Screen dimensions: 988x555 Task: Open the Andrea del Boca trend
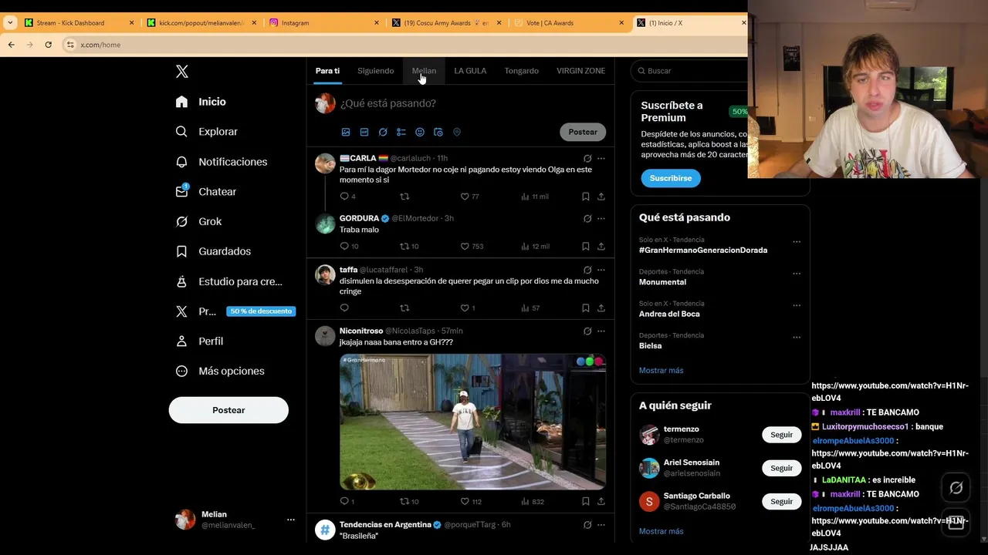(669, 314)
